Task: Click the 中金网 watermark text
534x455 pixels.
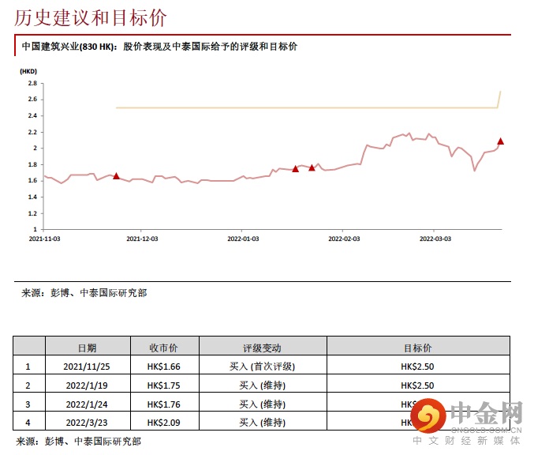Action: (x=487, y=412)
